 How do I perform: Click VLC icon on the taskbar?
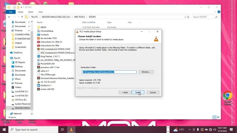[x=71, y=130]
